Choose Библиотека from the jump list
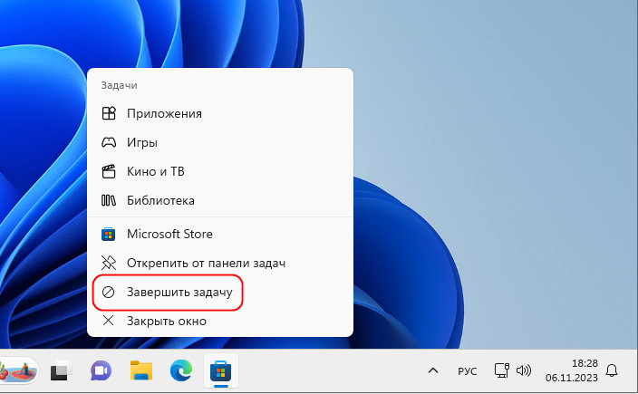Viewport: 638px width, 394px height. (x=219, y=200)
